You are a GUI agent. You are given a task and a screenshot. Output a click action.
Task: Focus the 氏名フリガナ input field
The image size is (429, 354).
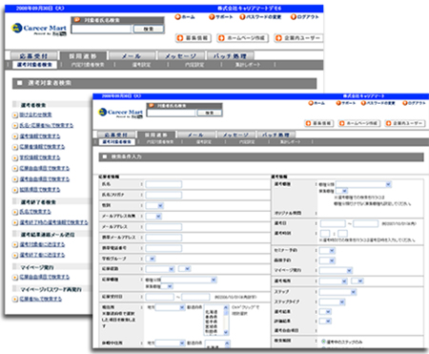164,195
